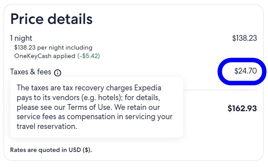The image size is (268, 167).
Task: Click the Taxes & fees info icon
Action: 58,73
